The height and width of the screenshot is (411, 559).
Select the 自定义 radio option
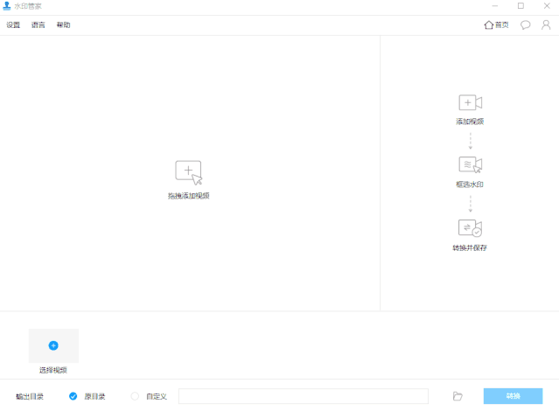click(x=135, y=396)
